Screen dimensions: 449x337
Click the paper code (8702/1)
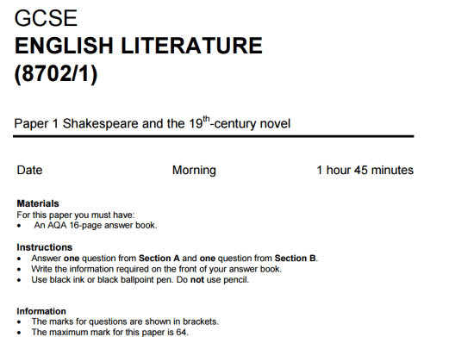click(56, 73)
